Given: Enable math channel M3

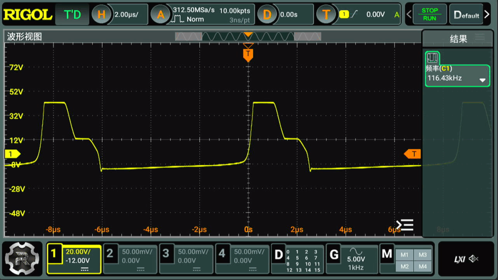Looking at the screenshot, I should point(422,255).
